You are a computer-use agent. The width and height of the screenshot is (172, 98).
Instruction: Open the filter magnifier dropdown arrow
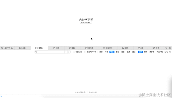pyautogui.click(x=37, y=52)
